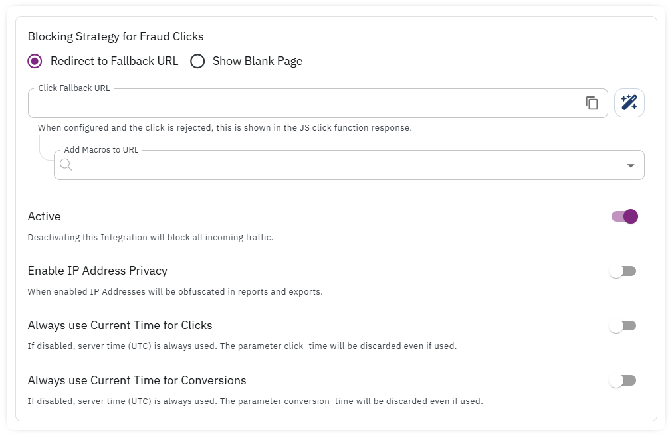672x436 pixels.
Task: Click the 'Blocking Strategy for Fraud Clicks' heading
Action: [116, 36]
